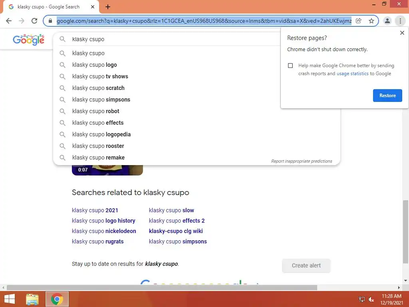Click the magnifier icon beside 'klasky csupo logo'
Image resolution: width=409 pixels, height=307 pixels.
click(62, 65)
